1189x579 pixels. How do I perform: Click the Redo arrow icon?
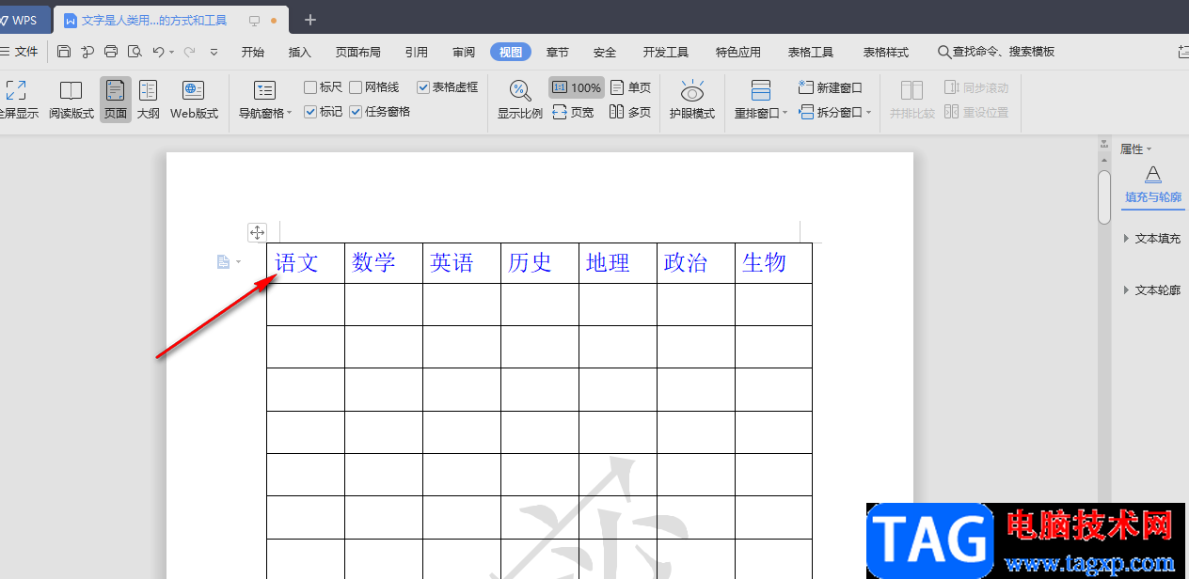(x=189, y=52)
